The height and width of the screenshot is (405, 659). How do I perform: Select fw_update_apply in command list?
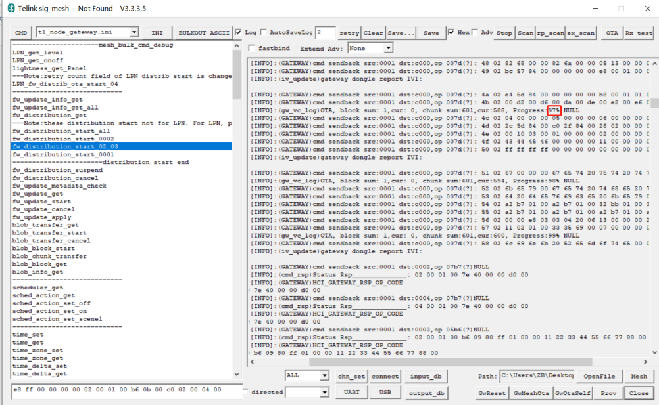pos(41,217)
